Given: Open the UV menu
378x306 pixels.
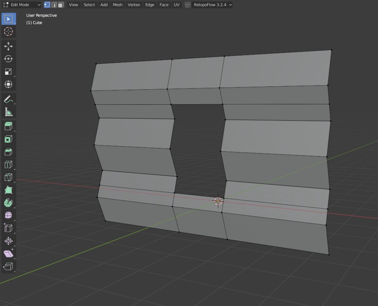Looking at the screenshot, I should pos(176,5).
